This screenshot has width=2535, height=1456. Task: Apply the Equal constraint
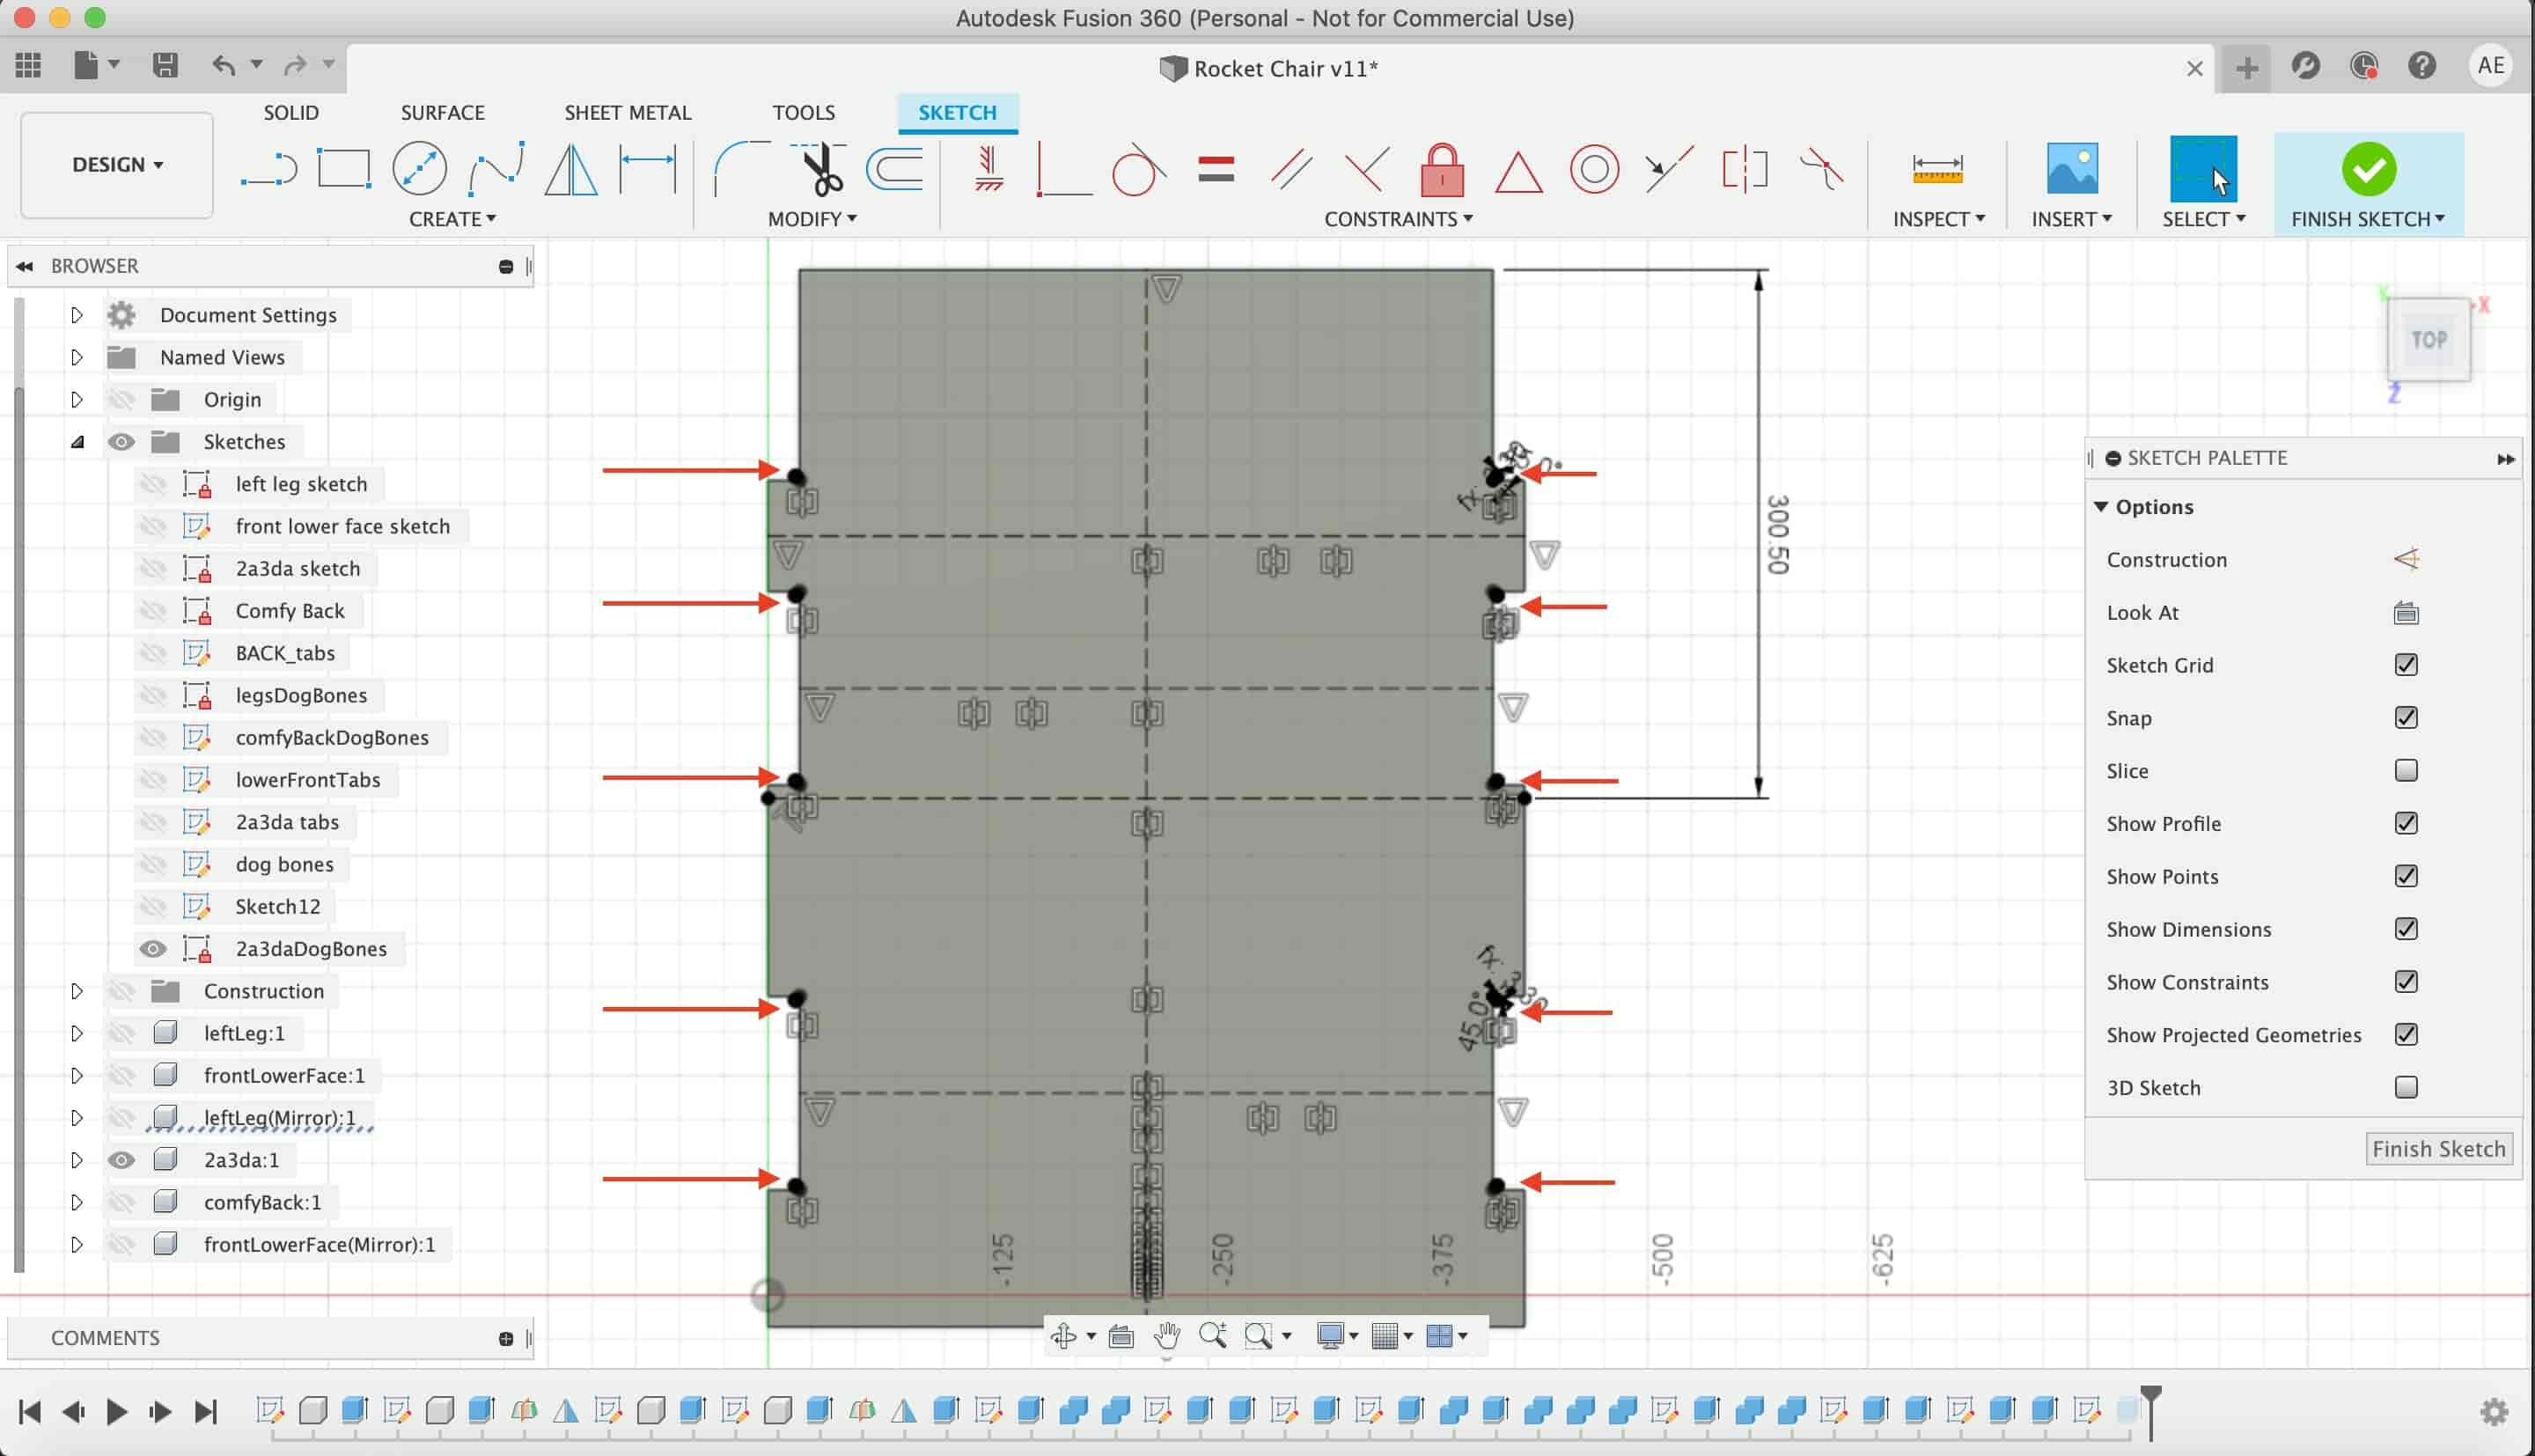pyautogui.click(x=1216, y=168)
